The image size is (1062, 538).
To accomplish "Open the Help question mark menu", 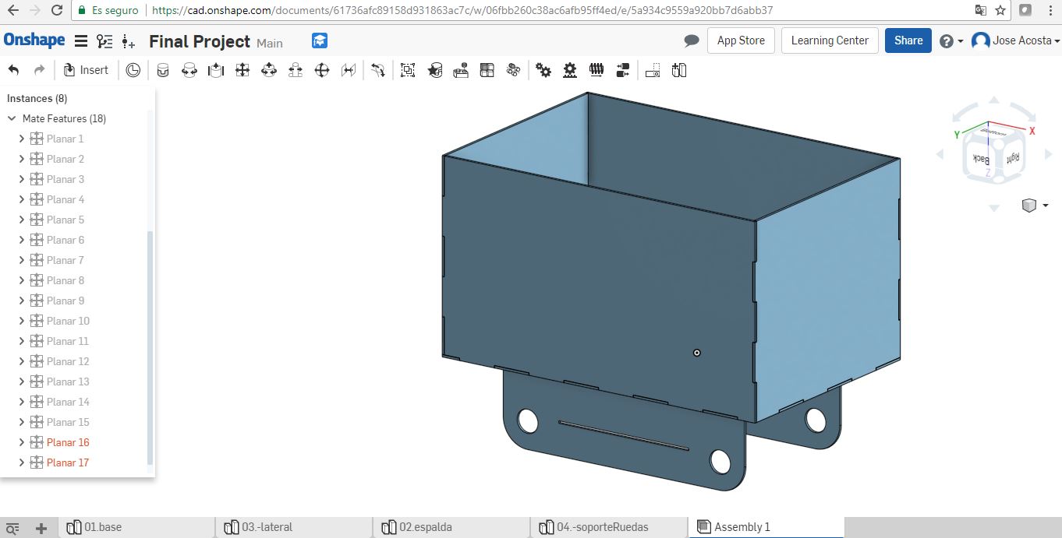I will point(951,41).
